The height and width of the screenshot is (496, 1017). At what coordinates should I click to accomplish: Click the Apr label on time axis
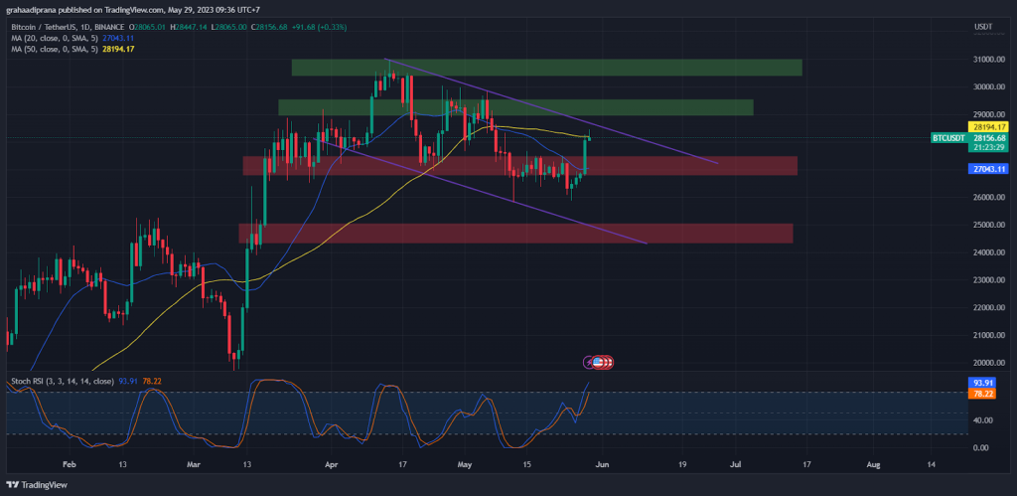click(x=332, y=465)
